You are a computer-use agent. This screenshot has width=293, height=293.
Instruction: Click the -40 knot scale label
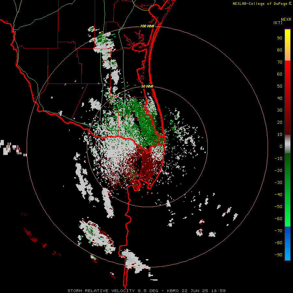click(278, 195)
